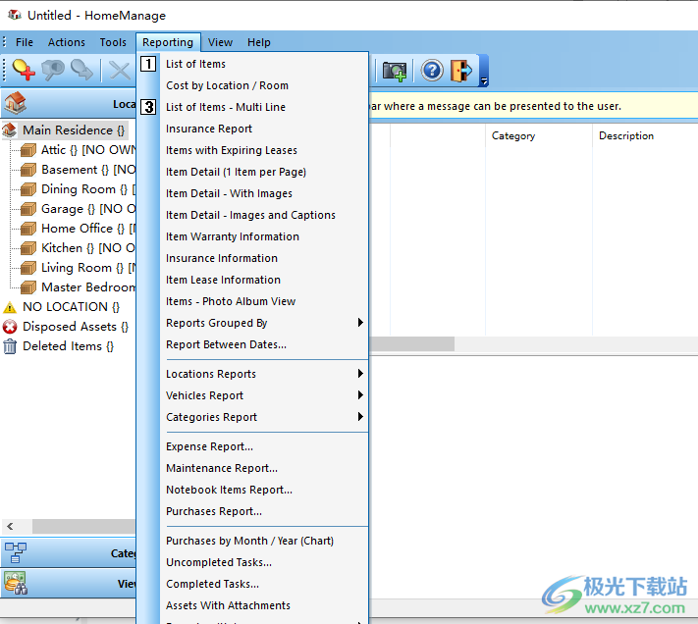
Task: Click the Views panel binoculars icon
Action: [16, 583]
